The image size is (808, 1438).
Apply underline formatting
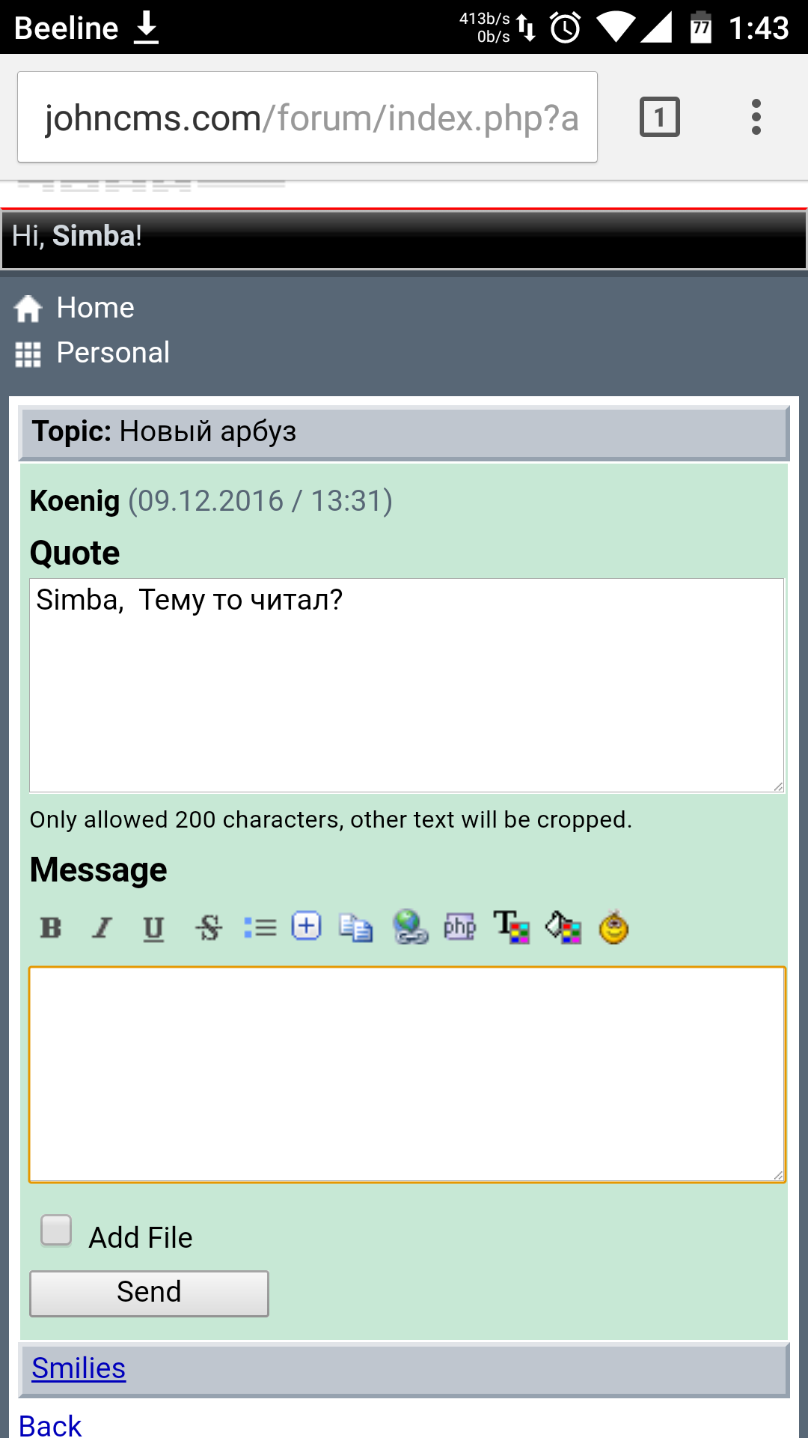click(x=153, y=928)
